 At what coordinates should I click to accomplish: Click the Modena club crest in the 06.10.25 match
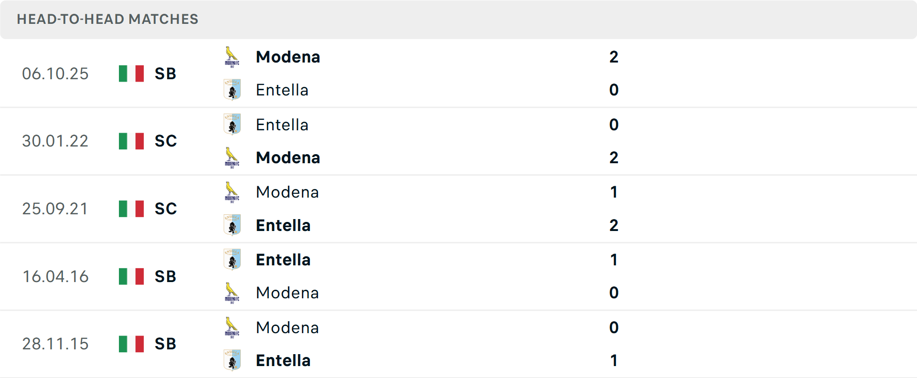(231, 56)
